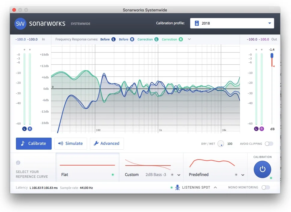The image size is (291, 212).
Task: Toggle the Calibration power button
Action: 262,169
